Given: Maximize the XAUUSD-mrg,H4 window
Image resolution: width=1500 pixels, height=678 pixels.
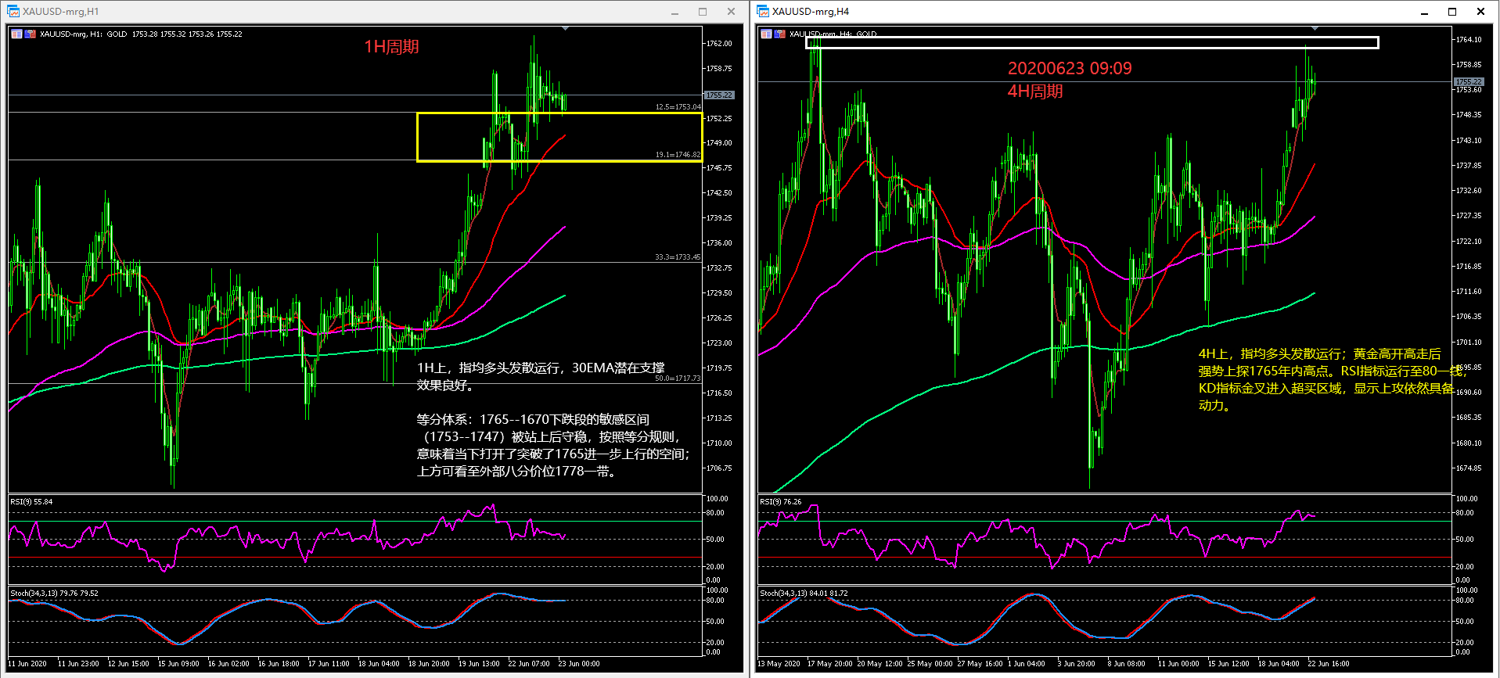Looking at the screenshot, I should click(x=1452, y=12).
